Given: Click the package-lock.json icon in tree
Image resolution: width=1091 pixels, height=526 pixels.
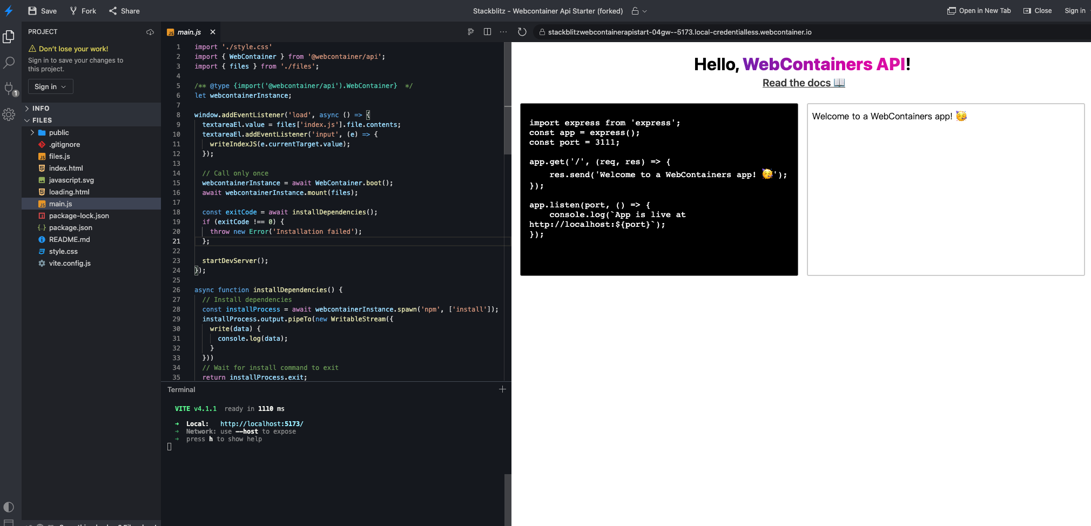Looking at the screenshot, I should [42, 215].
